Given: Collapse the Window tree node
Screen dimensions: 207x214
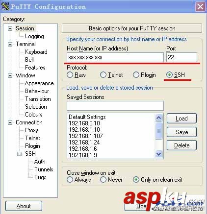Looking at the screenshot, I should tap(10, 75).
